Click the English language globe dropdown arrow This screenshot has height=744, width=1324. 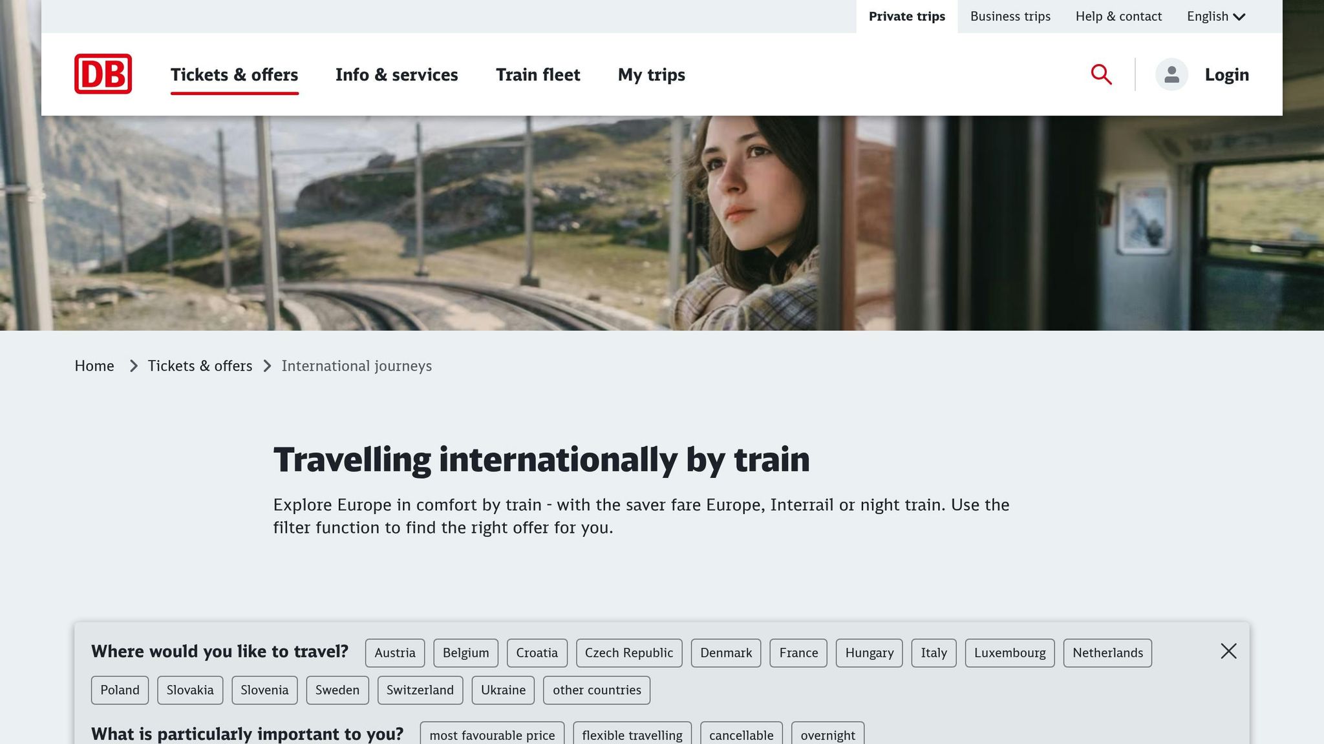(1240, 17)
